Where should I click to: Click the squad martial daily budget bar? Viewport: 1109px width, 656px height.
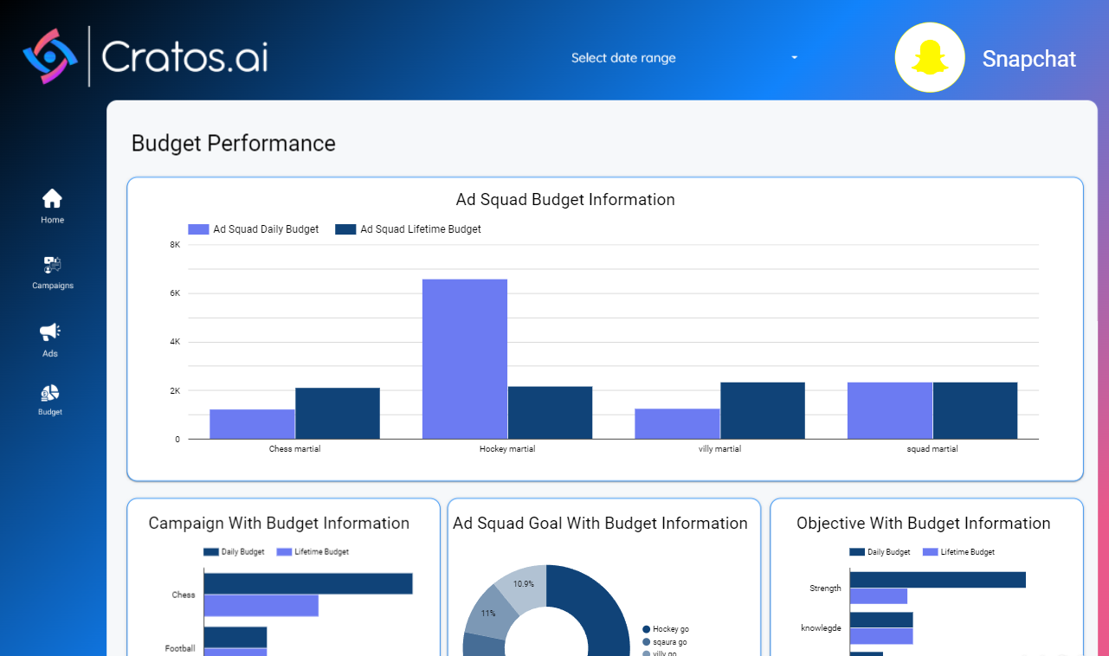tap(890, 411)
